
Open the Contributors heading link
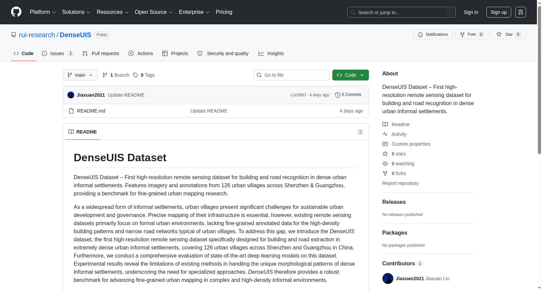pyautogui.click(x=403, y=263)
